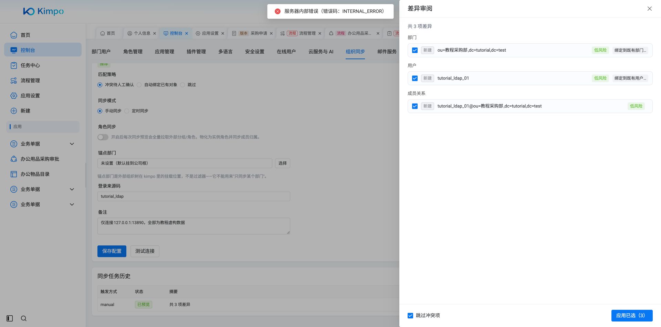This screenshot has height=327, width=661.
Task: Click the search magnifier icon at bottom left
Action: click(x=24, y=318)
